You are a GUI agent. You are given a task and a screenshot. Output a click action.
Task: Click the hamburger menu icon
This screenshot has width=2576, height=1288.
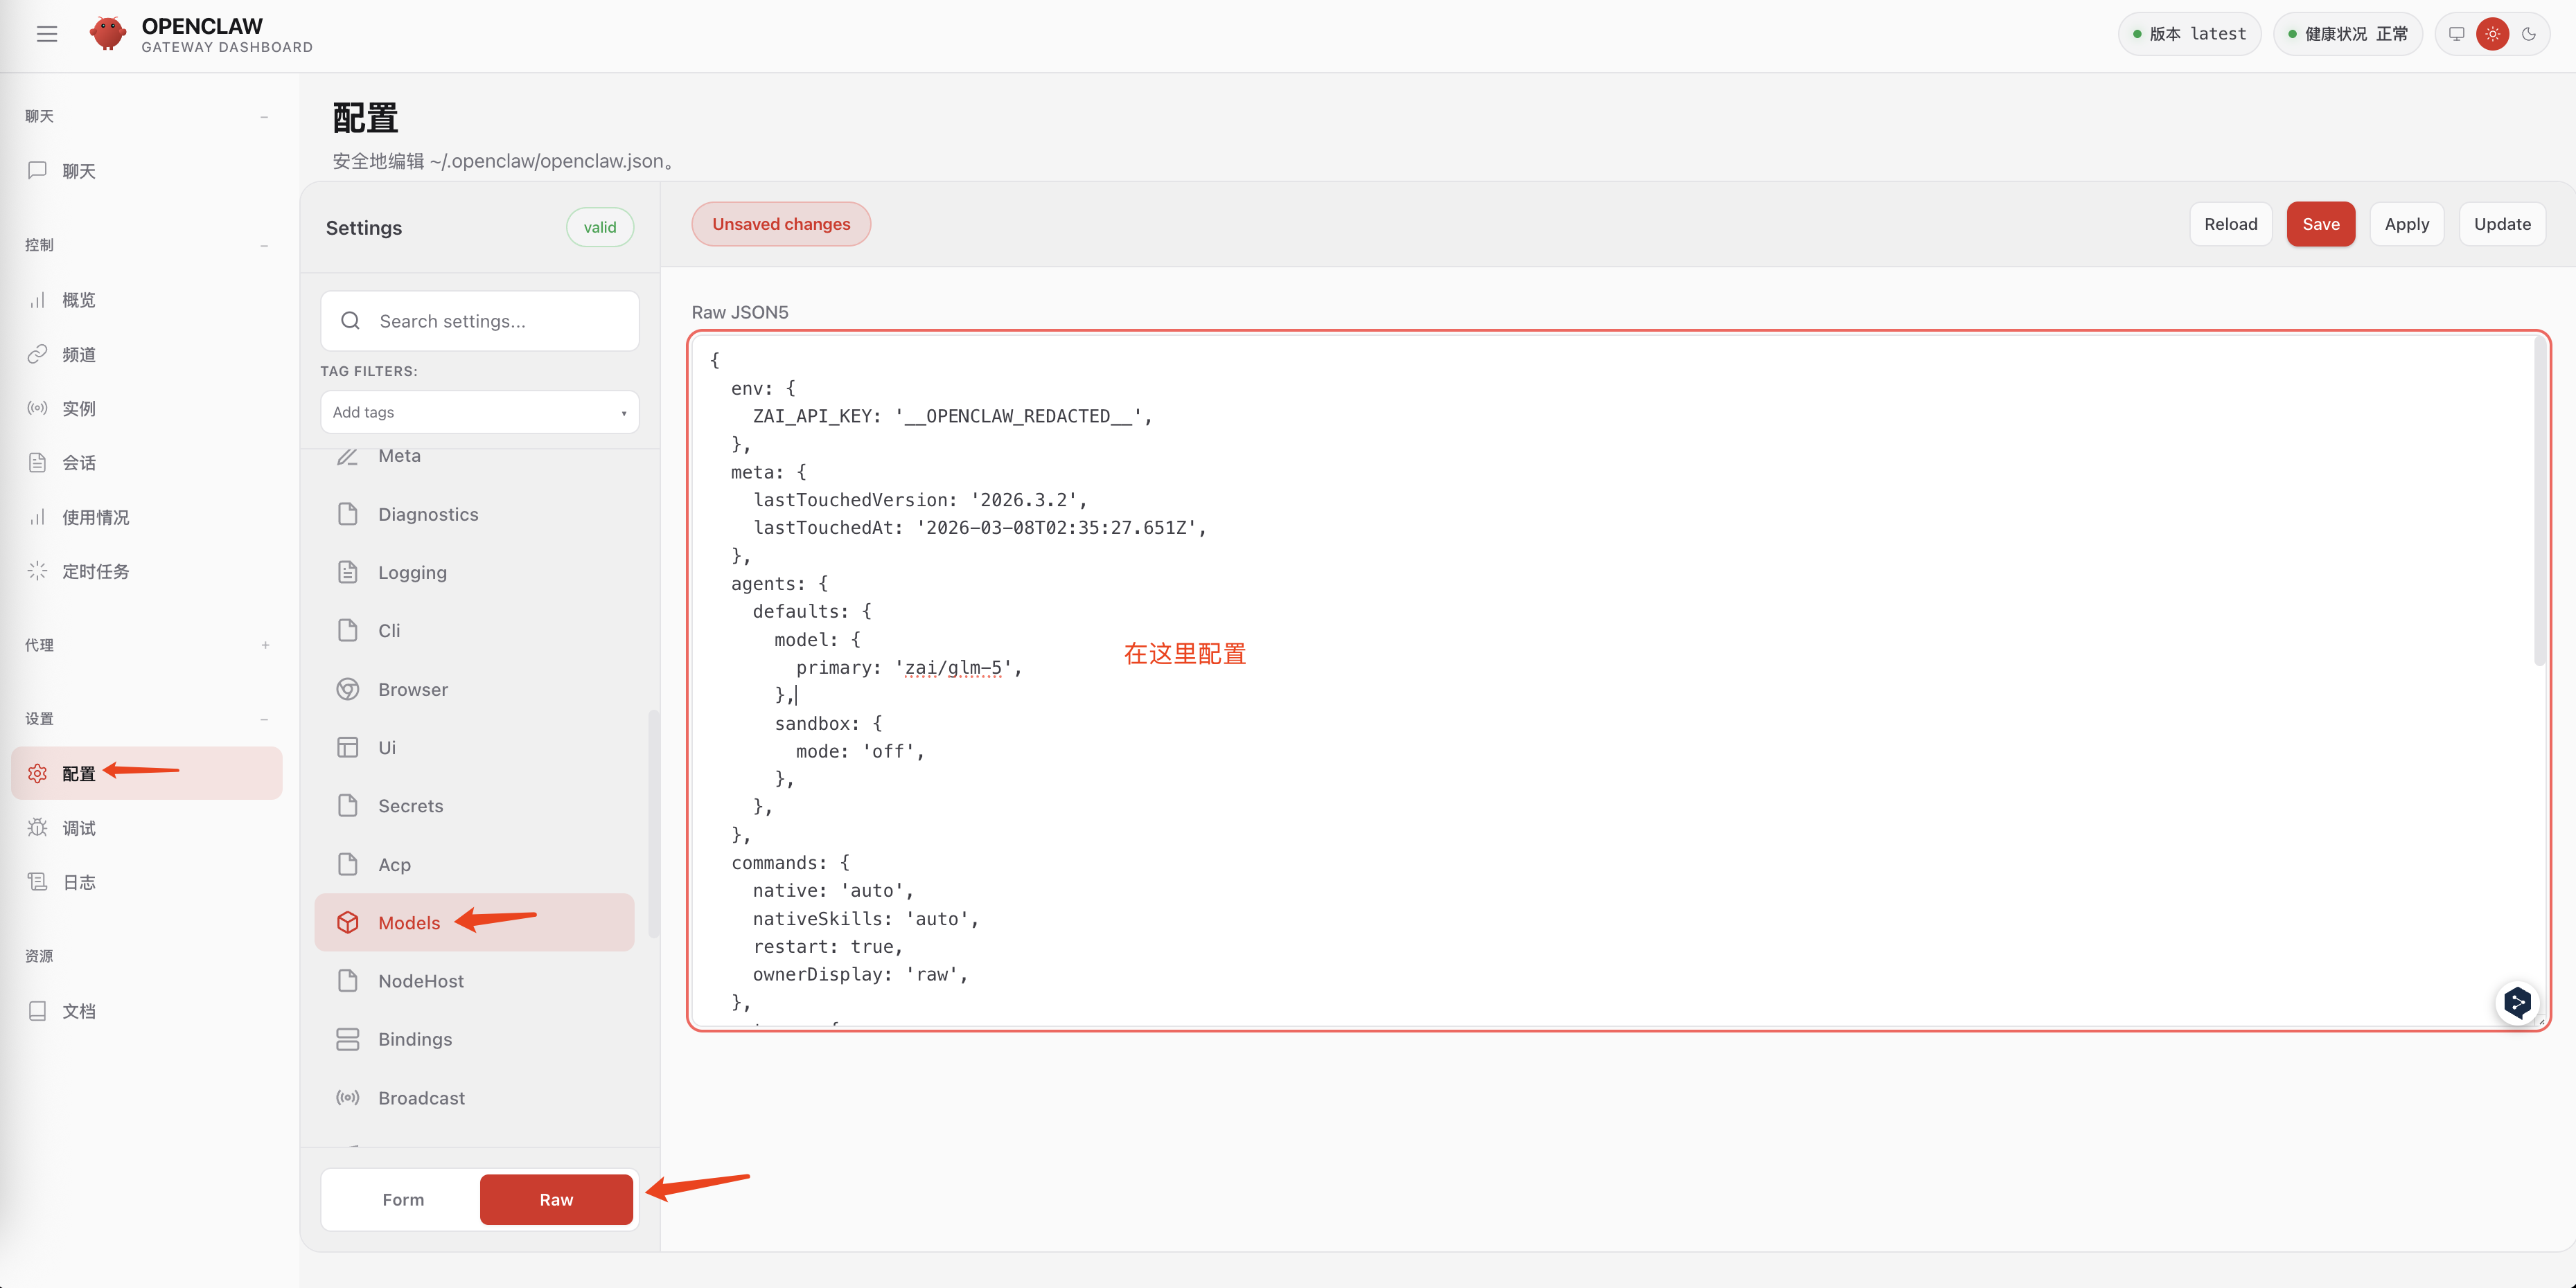coord(47,34)
